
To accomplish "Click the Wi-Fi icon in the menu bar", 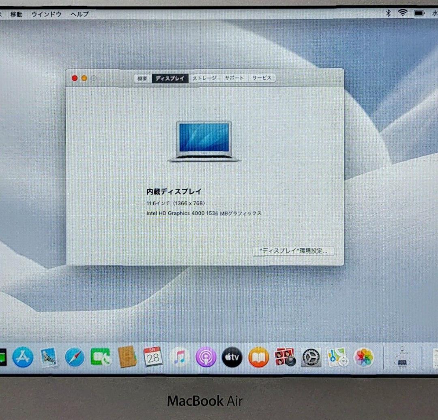I will 403,13.
